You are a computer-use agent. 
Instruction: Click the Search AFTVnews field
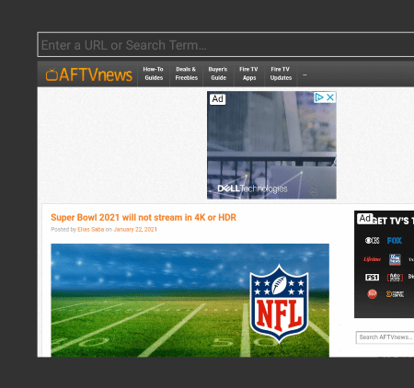[385, 337]
